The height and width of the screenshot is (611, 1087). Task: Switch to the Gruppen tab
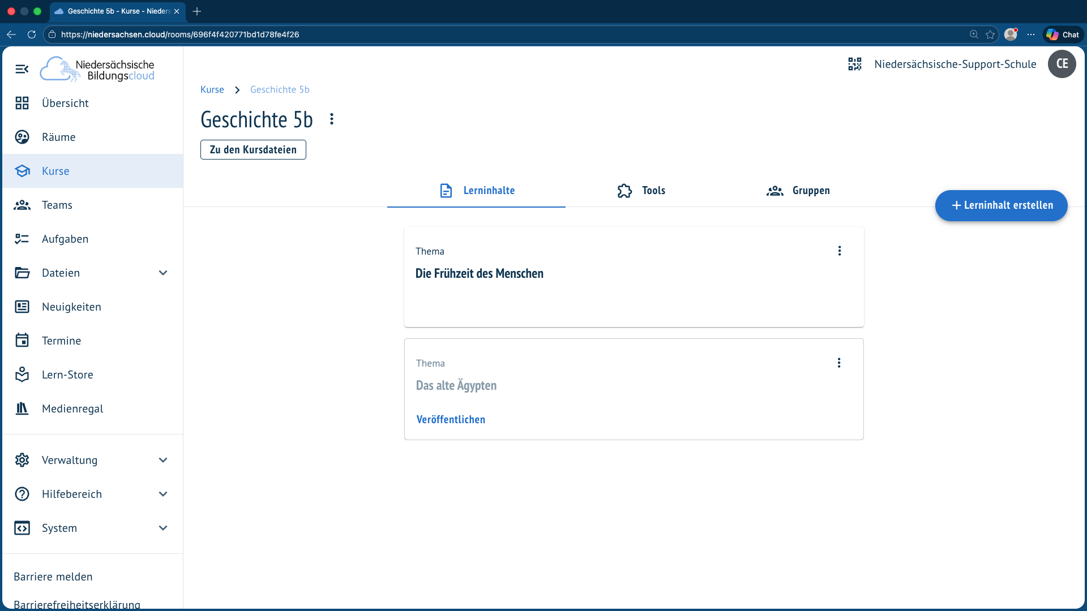point(798,191)
